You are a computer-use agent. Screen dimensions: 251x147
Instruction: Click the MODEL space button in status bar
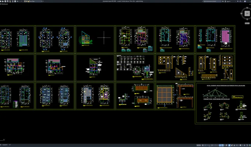coord(199,145)
